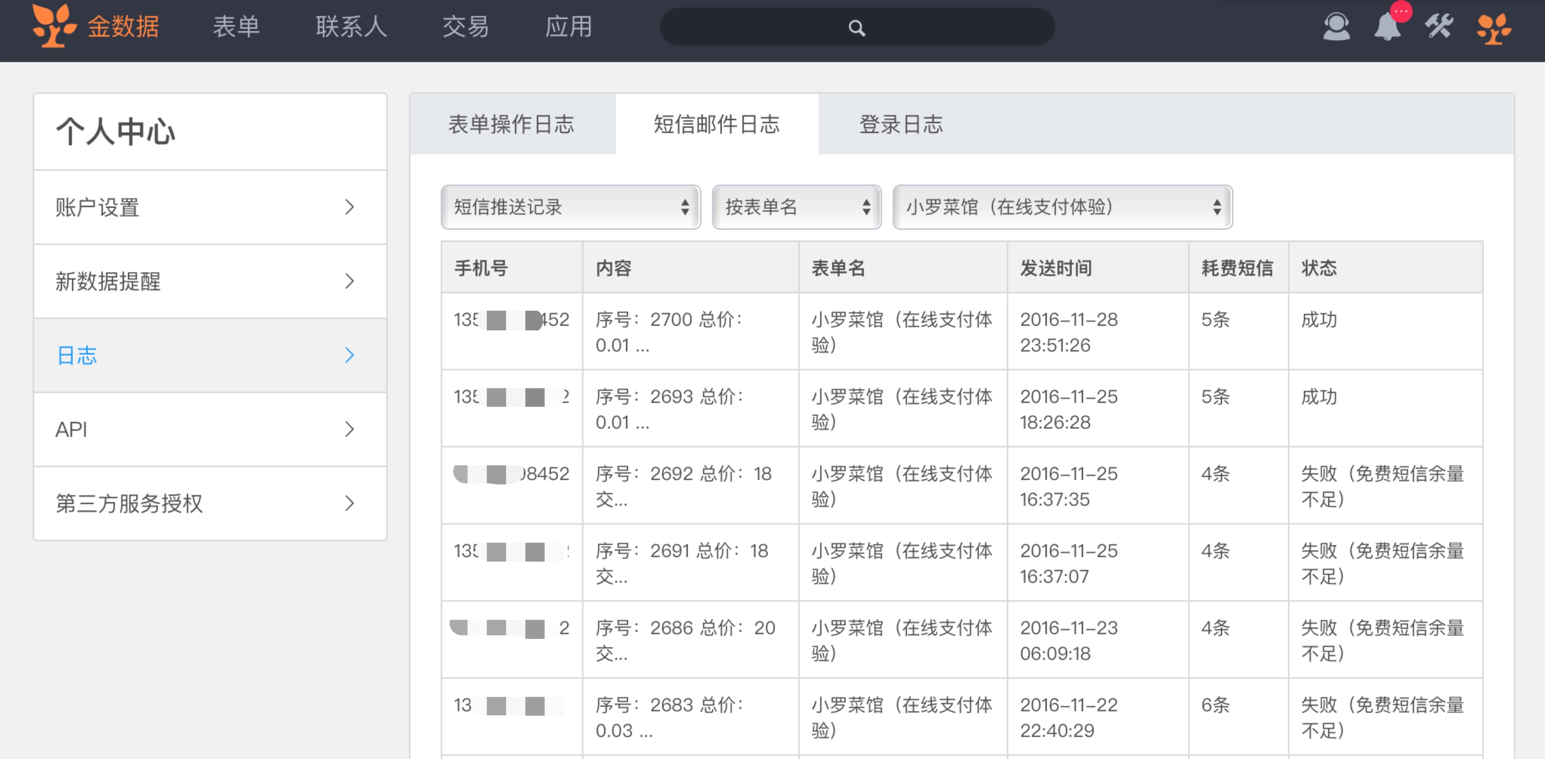Open the notifications bell icon
This screenshot has height=759, width=1545.
pyautogui.click(x=1387, y=27)
